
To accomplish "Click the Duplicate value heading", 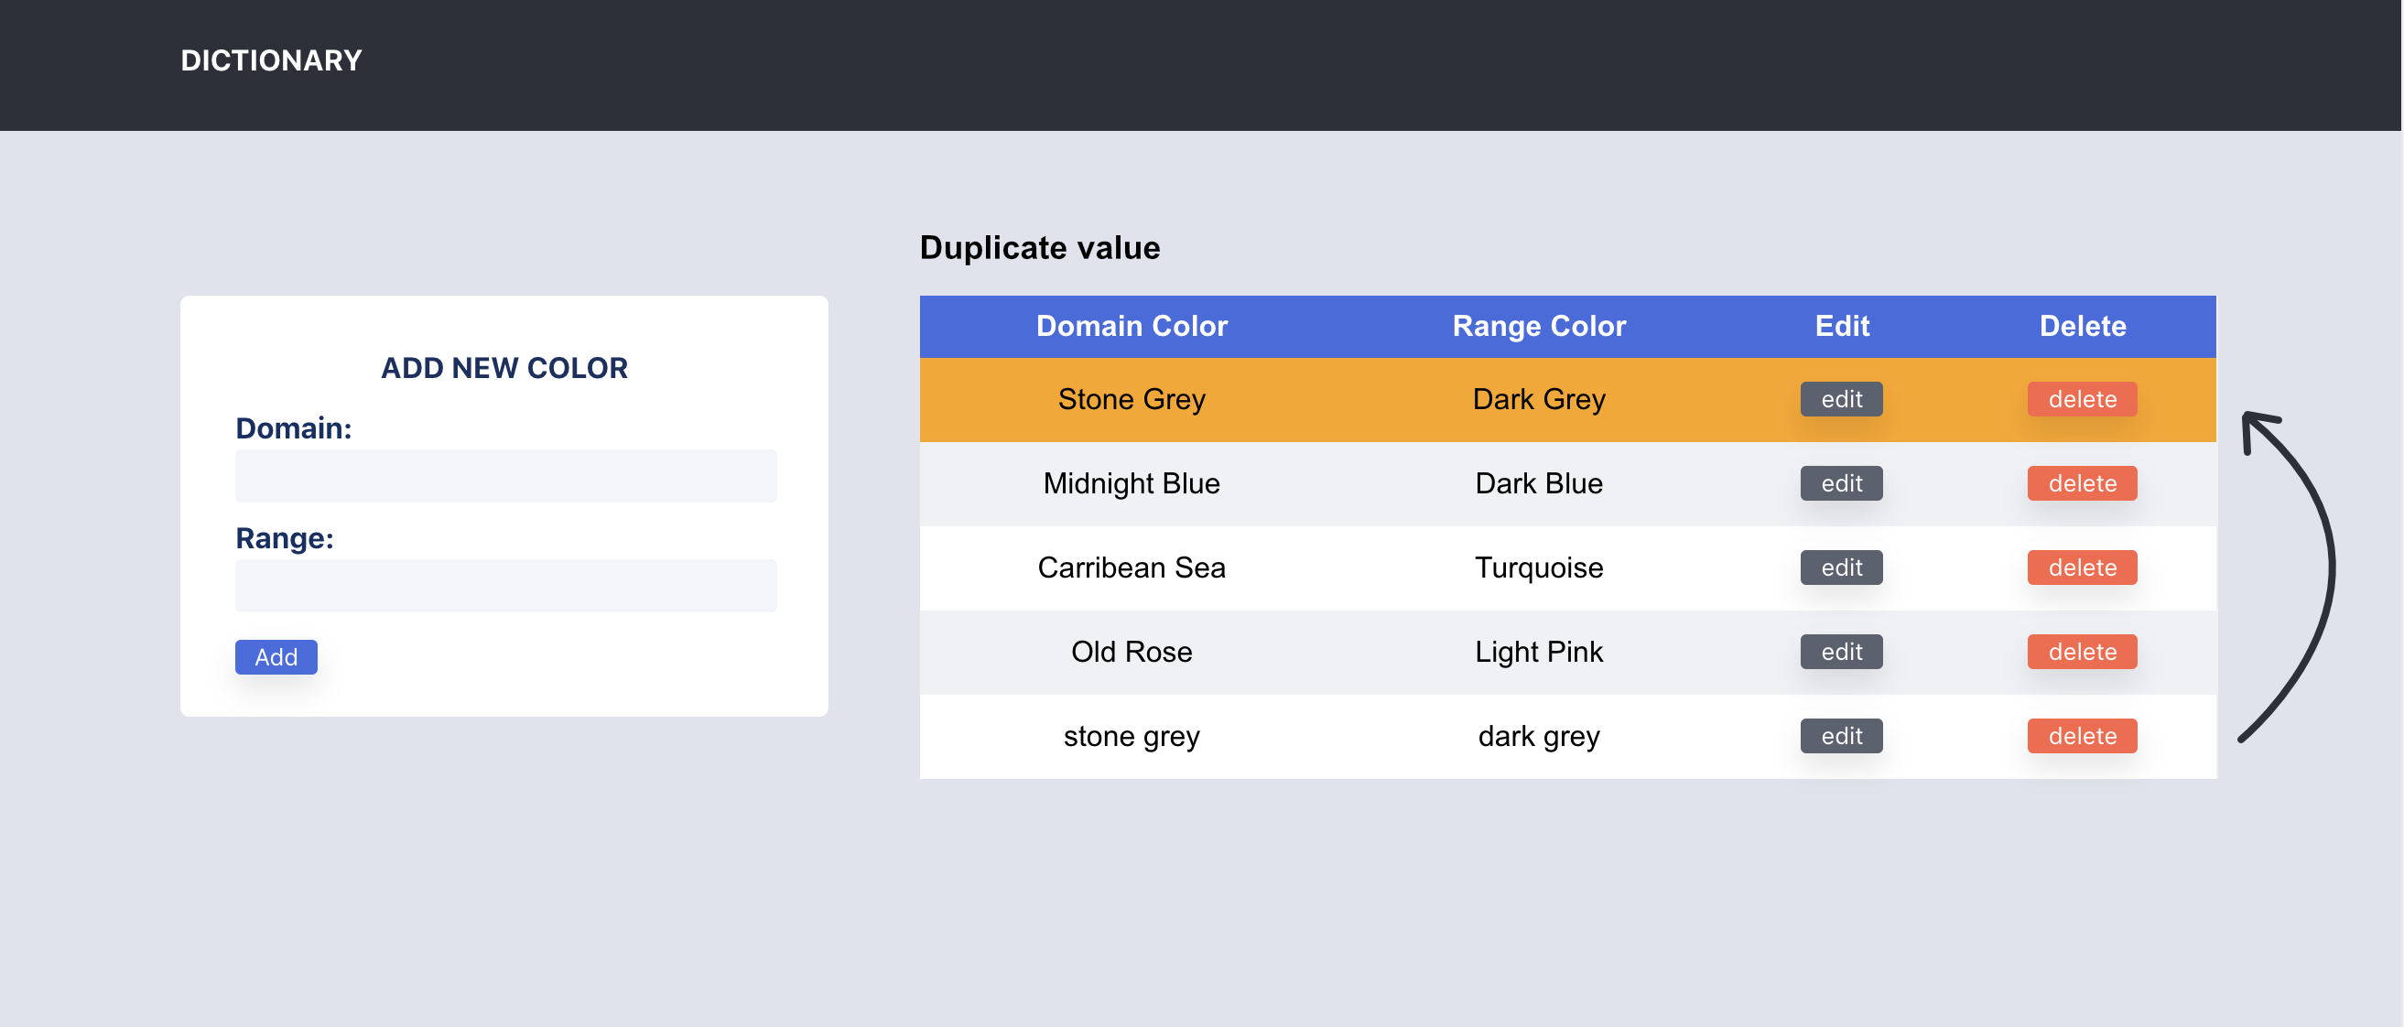I will [1040, 247].
